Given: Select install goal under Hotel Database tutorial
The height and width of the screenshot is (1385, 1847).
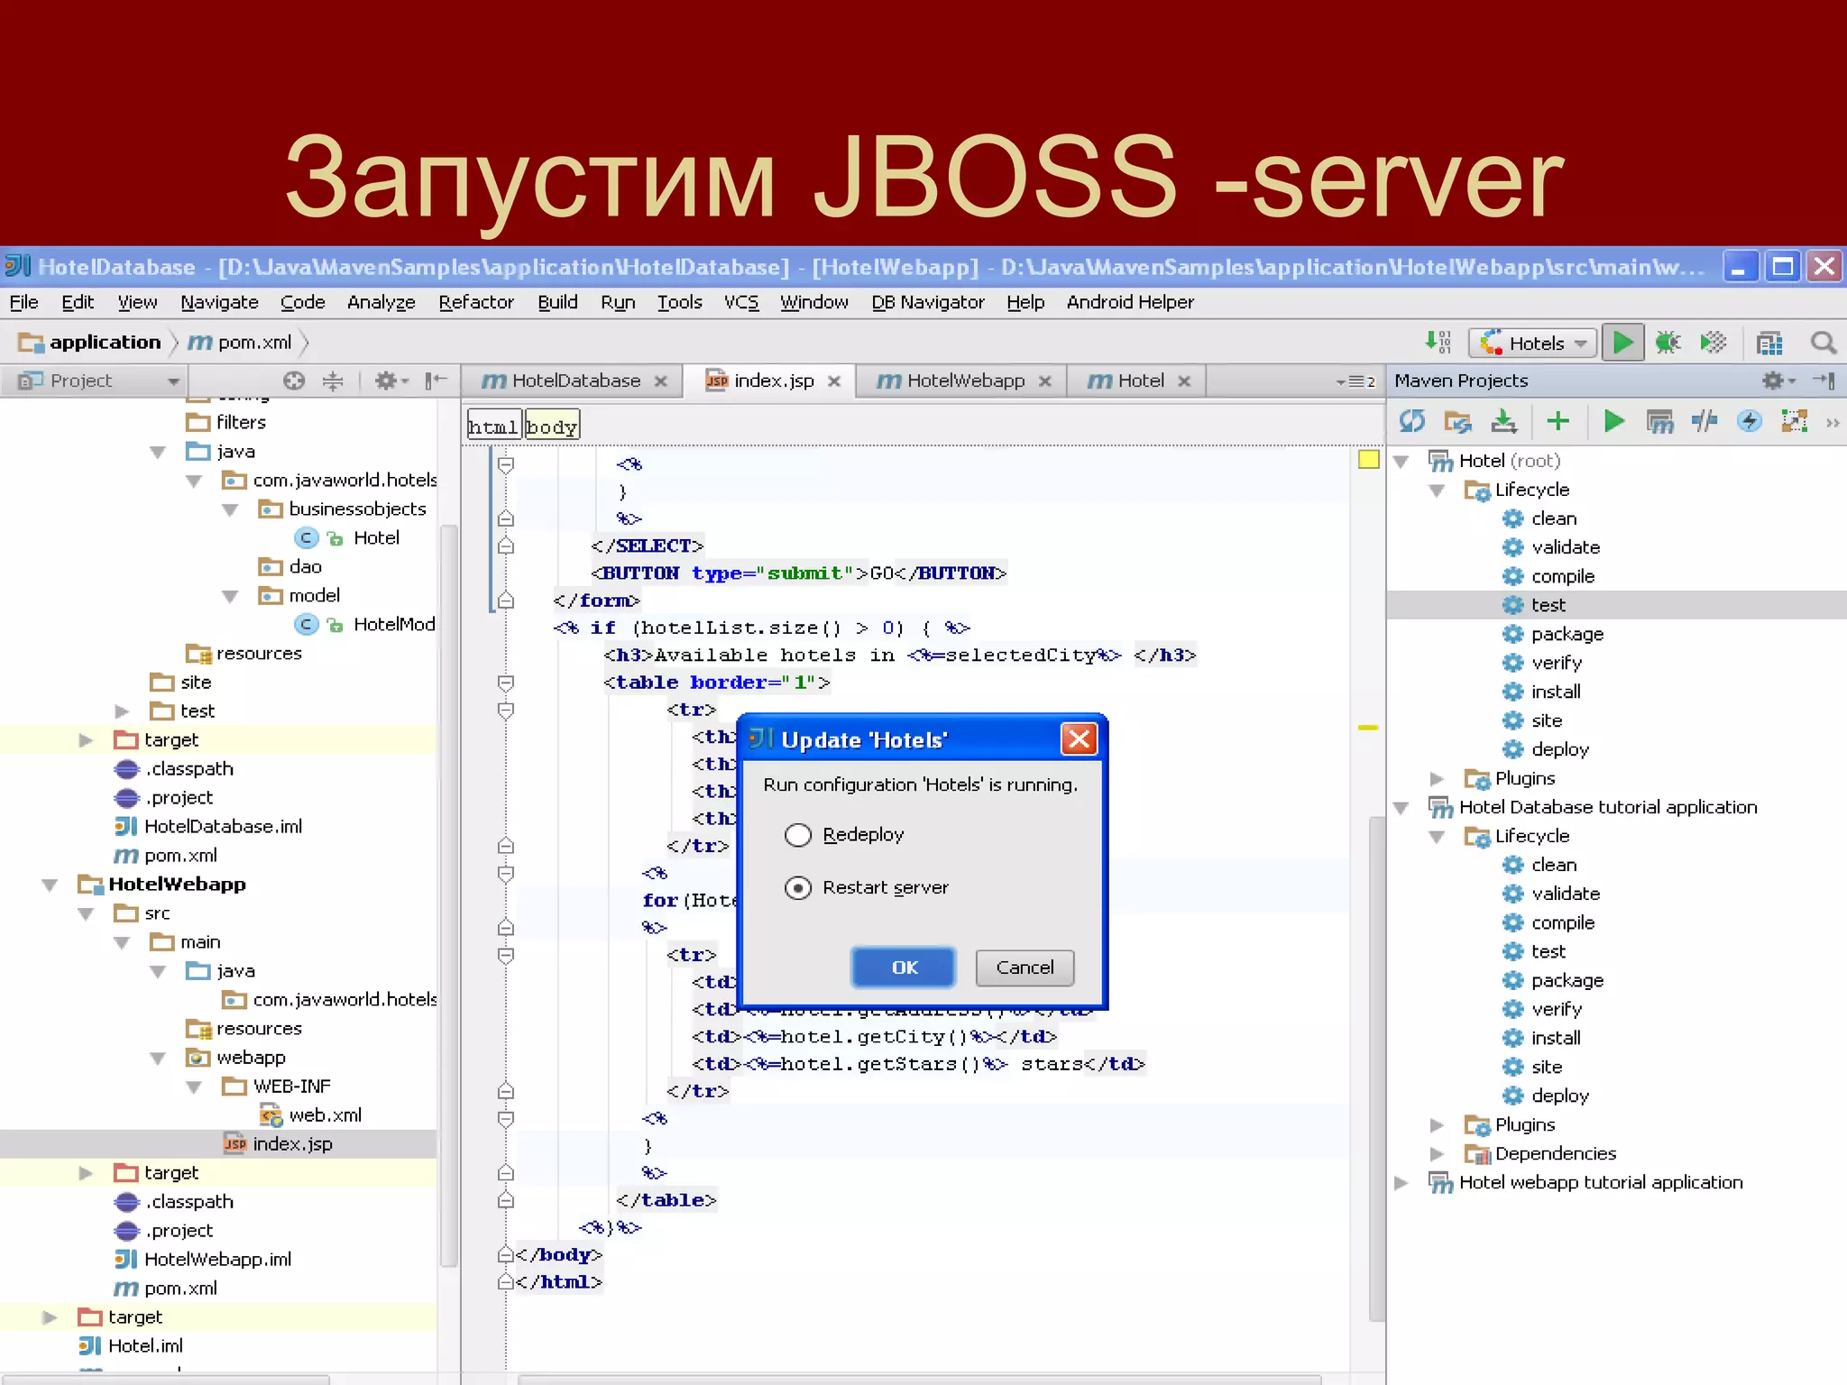Looking at the screenshot, I should (1541, 1038).
